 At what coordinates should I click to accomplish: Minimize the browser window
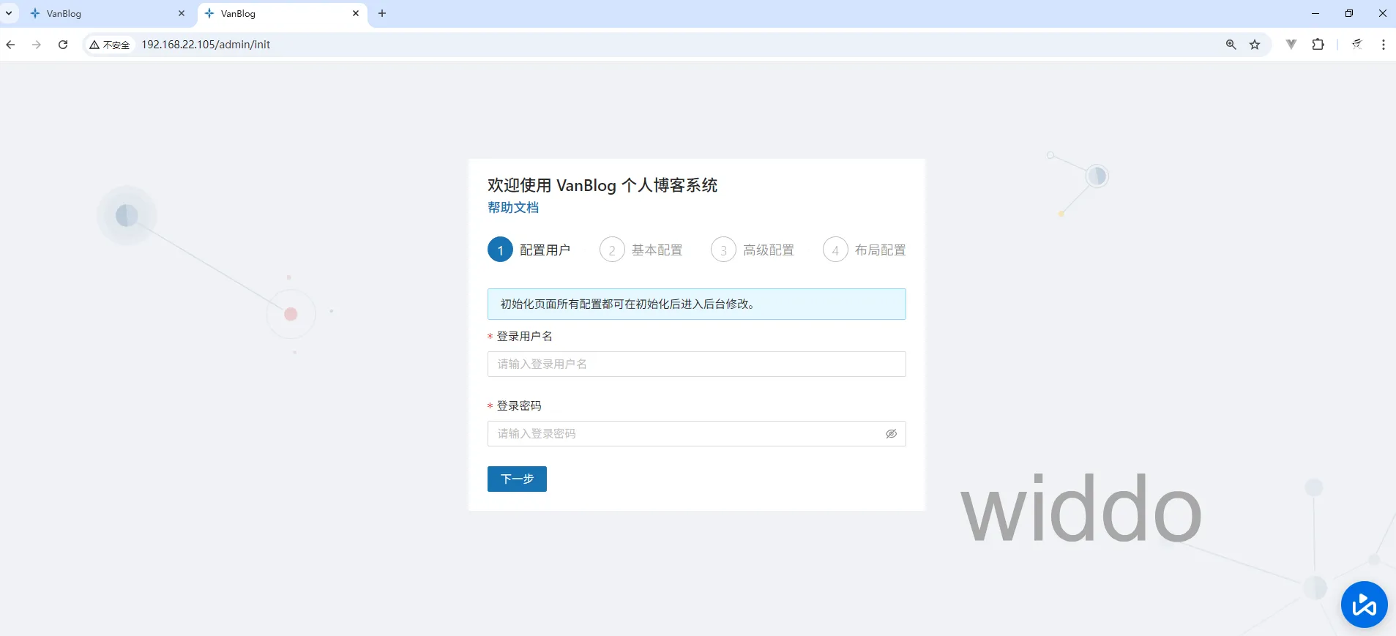click(x=1315, y=13)
